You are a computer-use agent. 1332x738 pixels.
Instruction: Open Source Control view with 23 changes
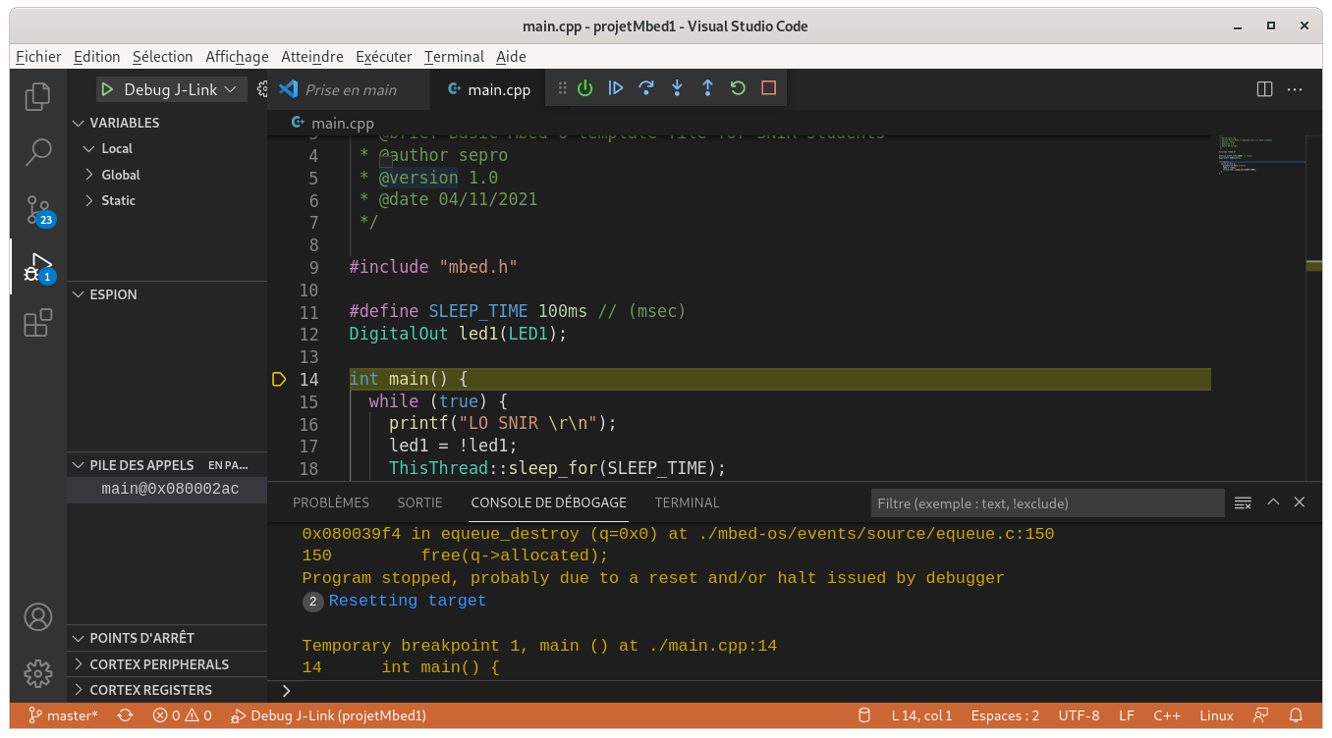coord(38,210)
